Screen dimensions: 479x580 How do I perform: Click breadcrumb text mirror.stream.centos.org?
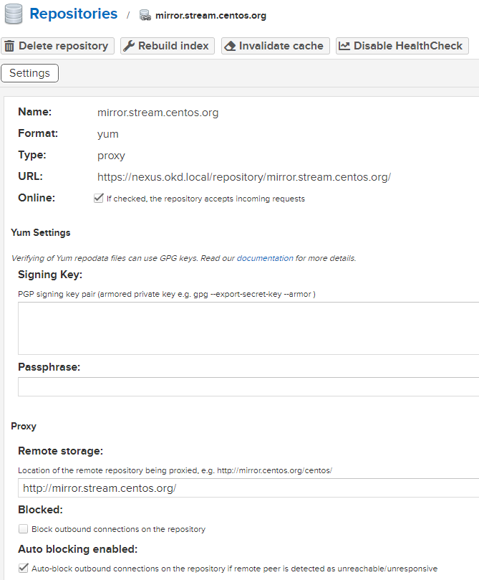[x=211, y=16]
